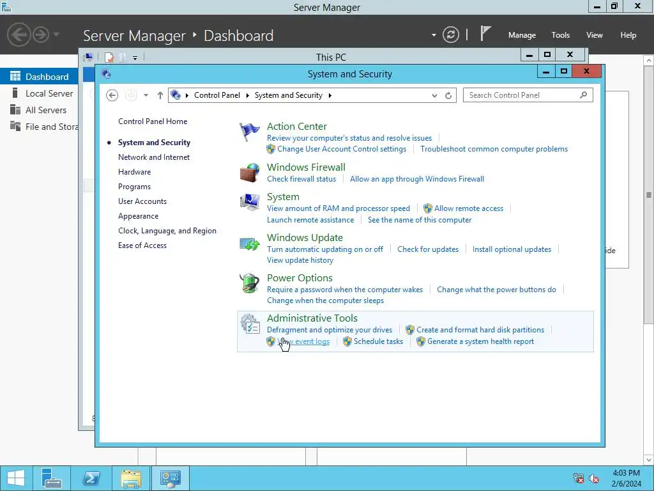Viewport: 654px width, 491px height.
Task: Open Server Manager navigation history dropdown
Action: click(x=57, y=35)
